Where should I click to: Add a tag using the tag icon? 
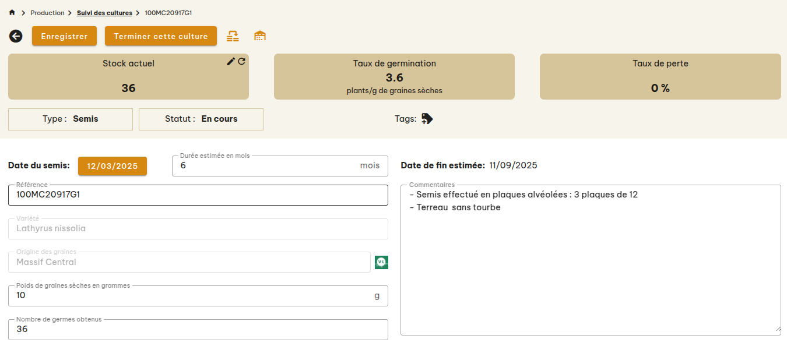click(427, 119)
